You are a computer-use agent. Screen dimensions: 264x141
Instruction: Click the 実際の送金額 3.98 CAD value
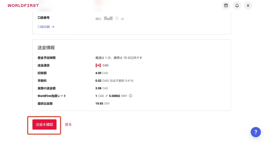[102, 88]
